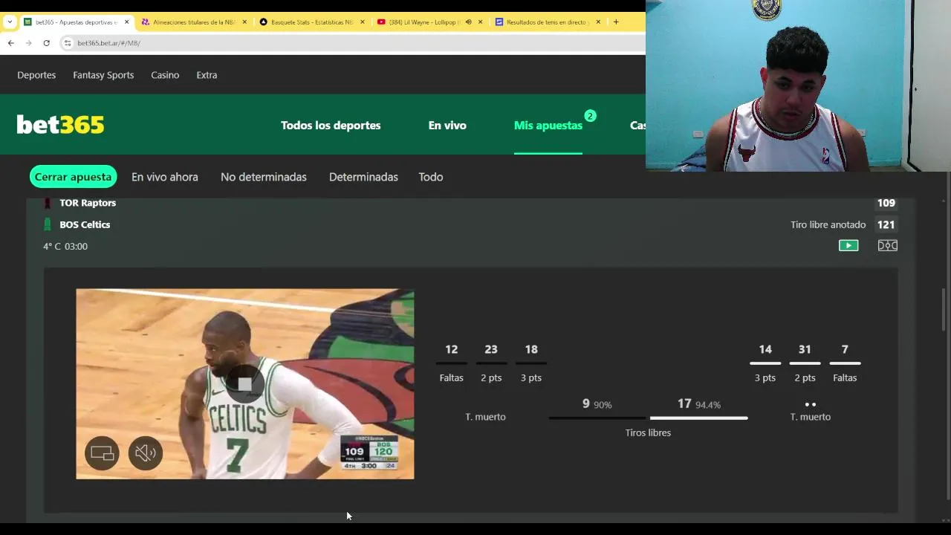Reload the bet365 page
Image resolution: width=951 pixels, height=535 pixels.
click(x=46, y=43)
